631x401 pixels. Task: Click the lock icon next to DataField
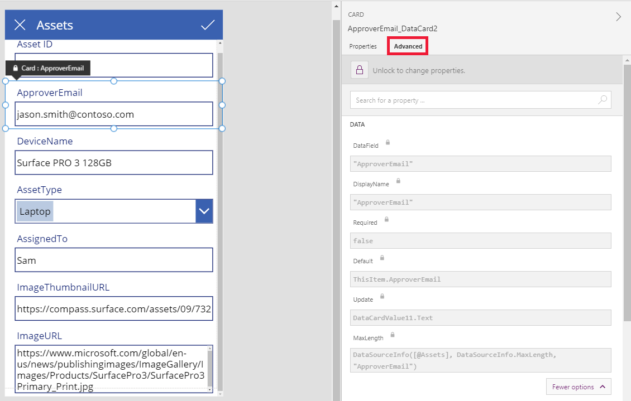[x=388, y=142]
